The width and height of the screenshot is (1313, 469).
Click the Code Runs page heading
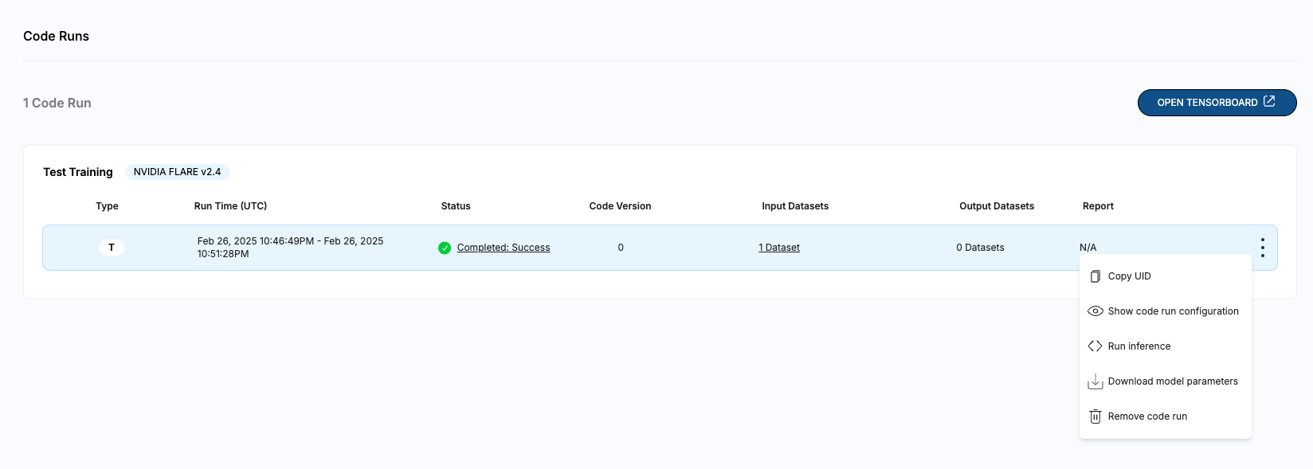click(56, 36)
